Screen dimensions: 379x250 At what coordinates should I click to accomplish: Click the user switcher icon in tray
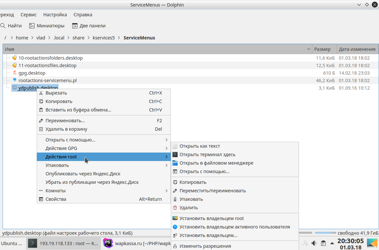pyautogui.click(x=305, y=243)
